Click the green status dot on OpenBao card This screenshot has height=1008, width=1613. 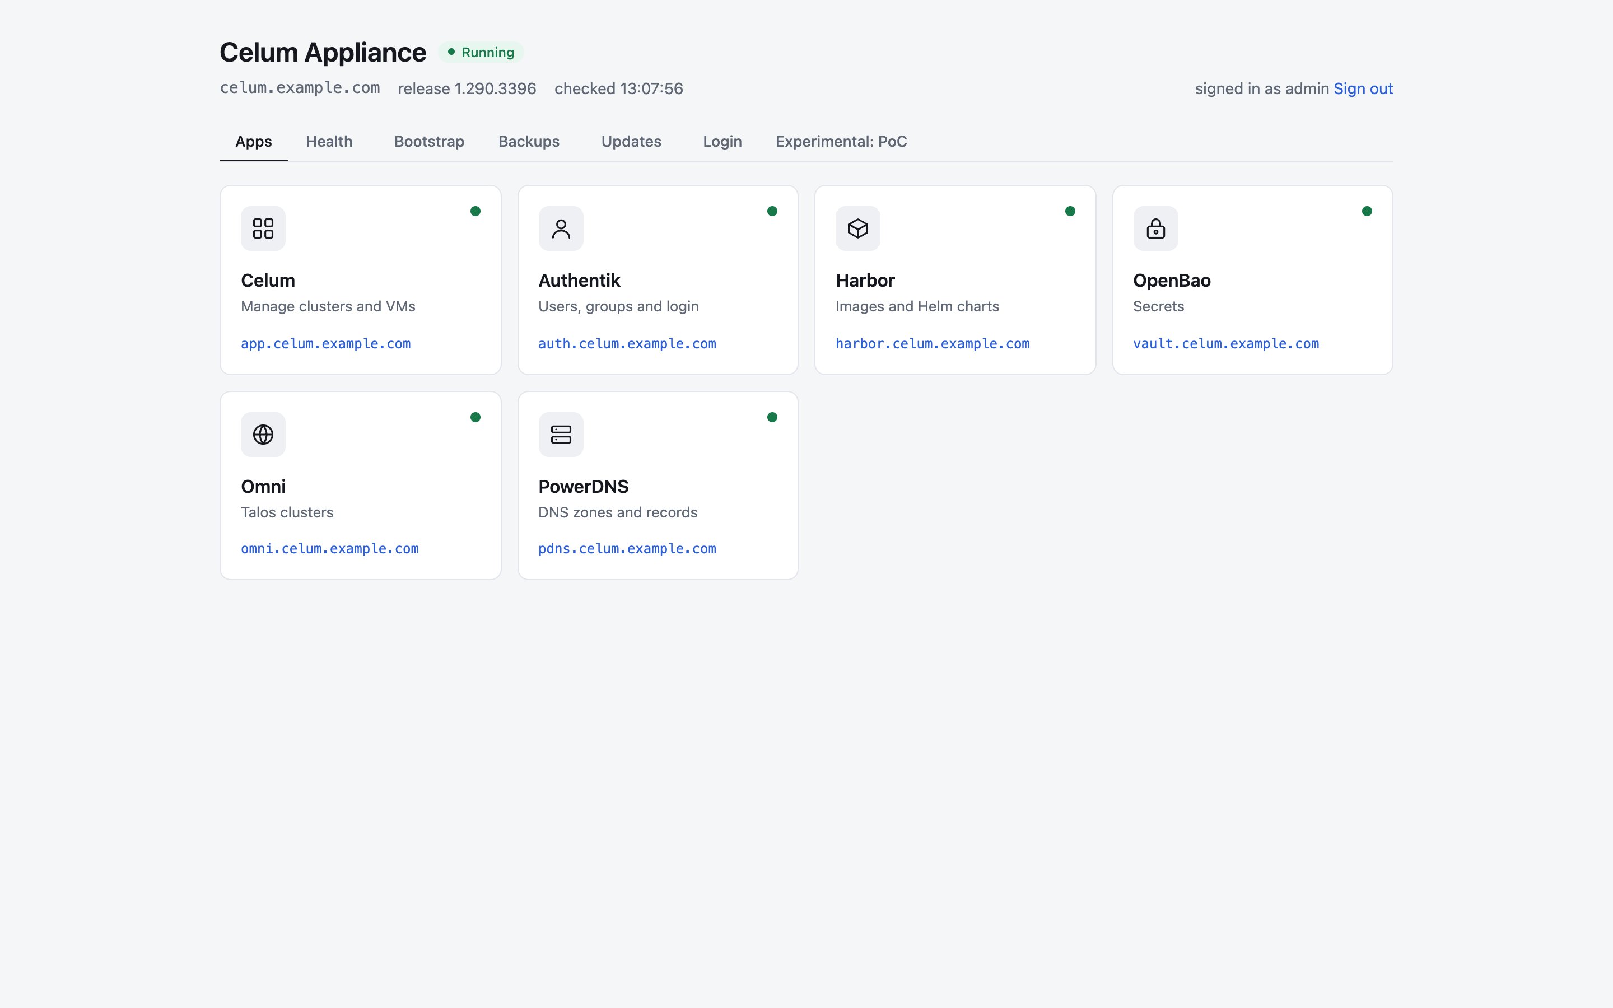(1367, 211)
